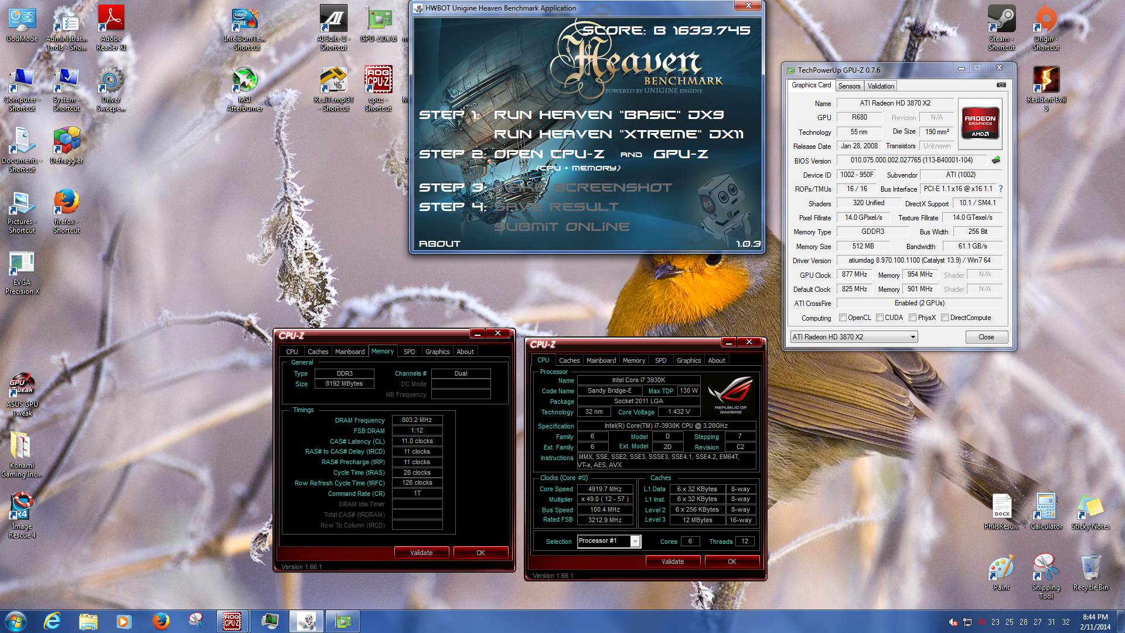Open Computer shortcut on desktop
1125x633 pixels.
(22, 90)
